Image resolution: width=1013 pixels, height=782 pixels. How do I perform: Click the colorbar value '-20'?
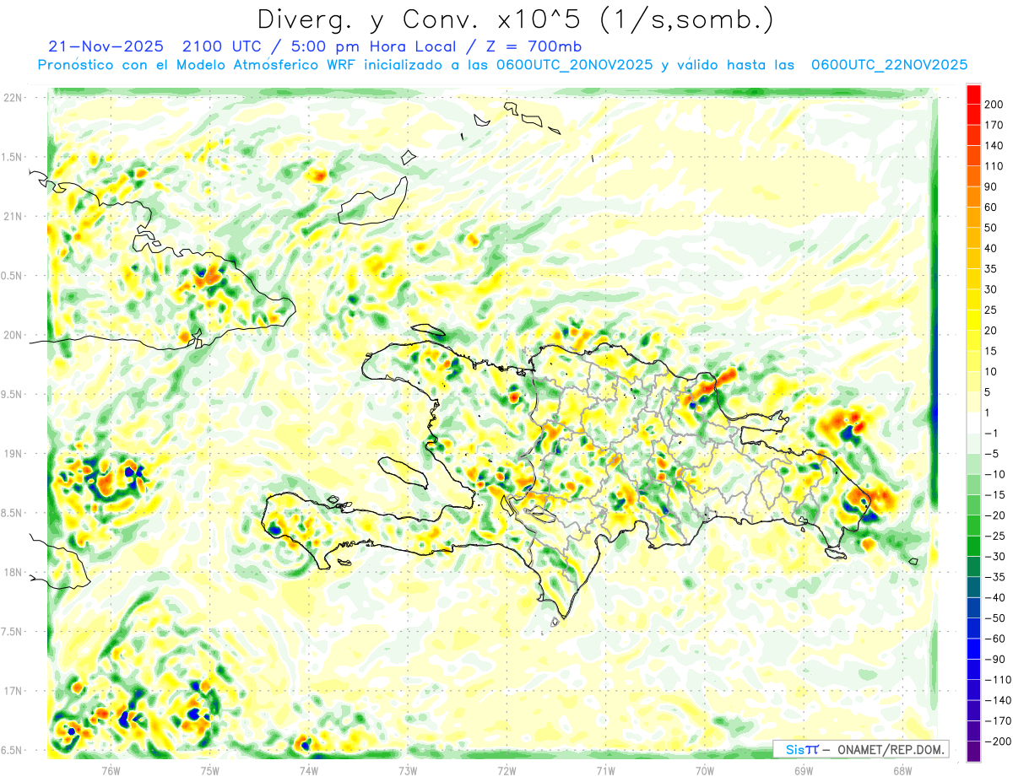pyautogui.click(x=994, y=515)
